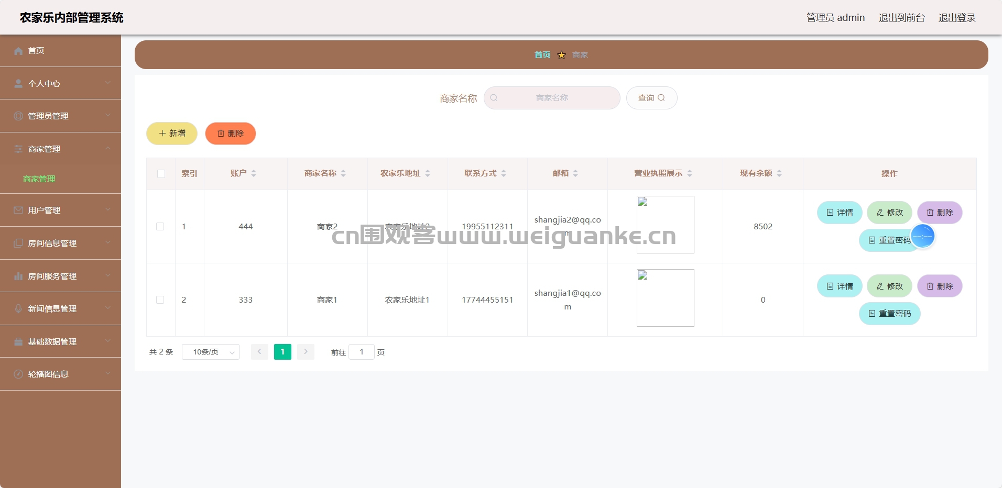
Task: Check the checkbox for row 商家1
Action: point(160,300)
